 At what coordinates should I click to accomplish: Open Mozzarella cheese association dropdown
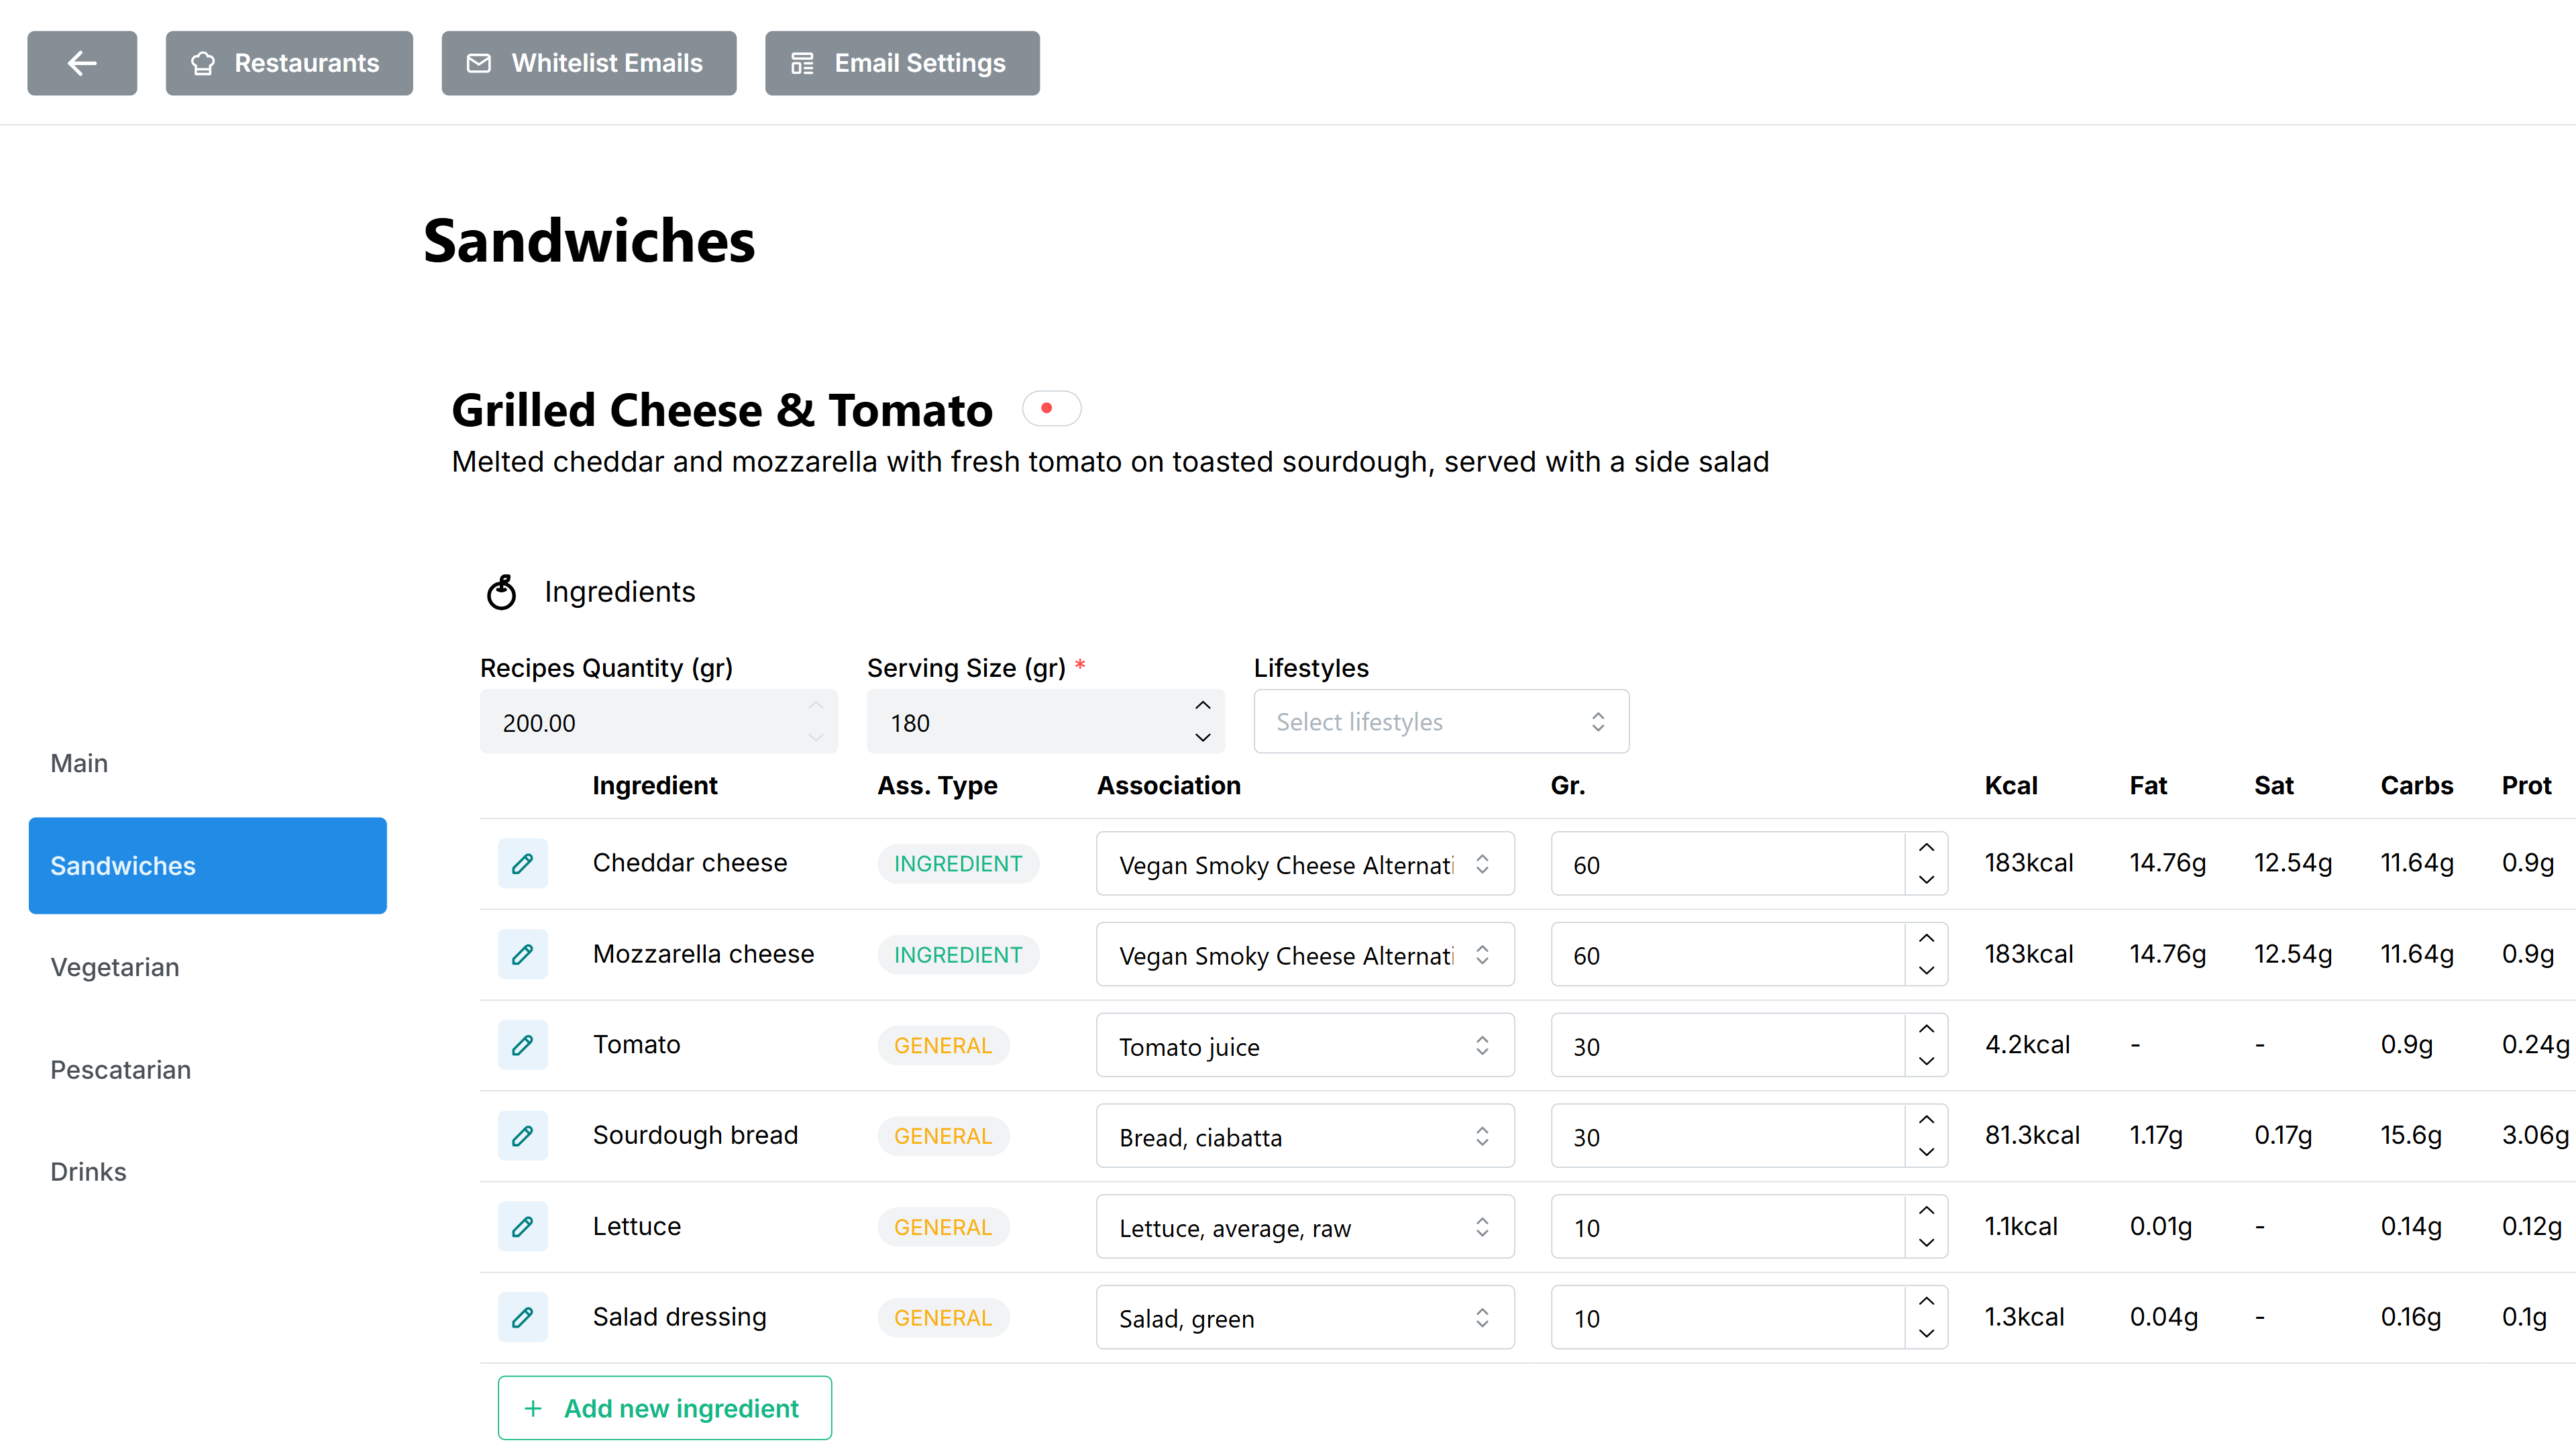(1305, 955)
